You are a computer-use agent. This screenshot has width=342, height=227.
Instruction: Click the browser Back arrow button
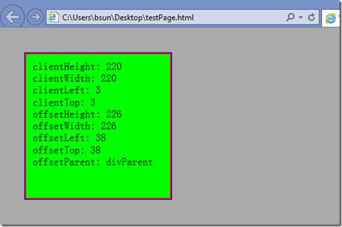point(12,17)
